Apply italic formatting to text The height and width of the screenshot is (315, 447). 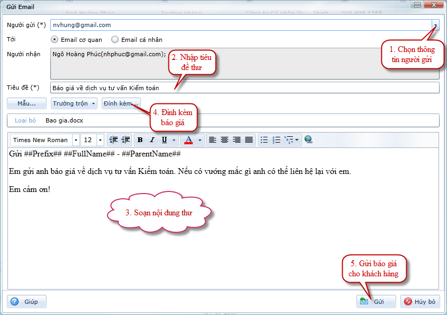click(x=152, y=140)
